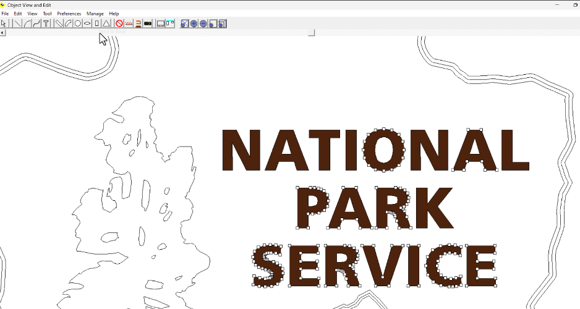Minimize the Object View and Edit window
Screen dimensions: 580x309
click(x=557, y=5)
